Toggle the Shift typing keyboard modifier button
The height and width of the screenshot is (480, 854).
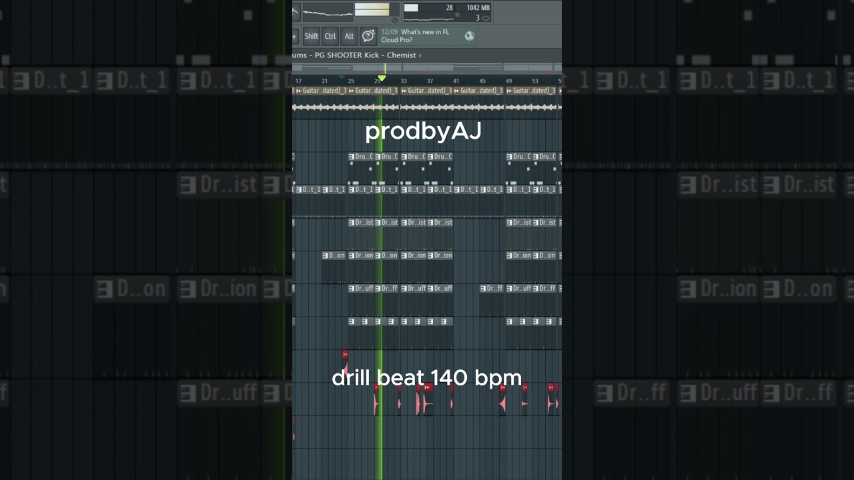coord(312,36)
